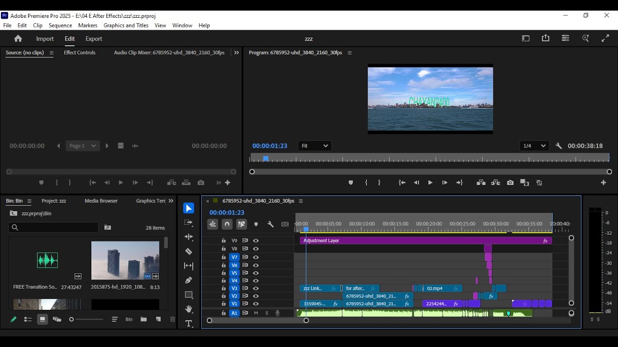Select the Pen tool
This screenshot has width=618, height=347.
click(189, 280)
